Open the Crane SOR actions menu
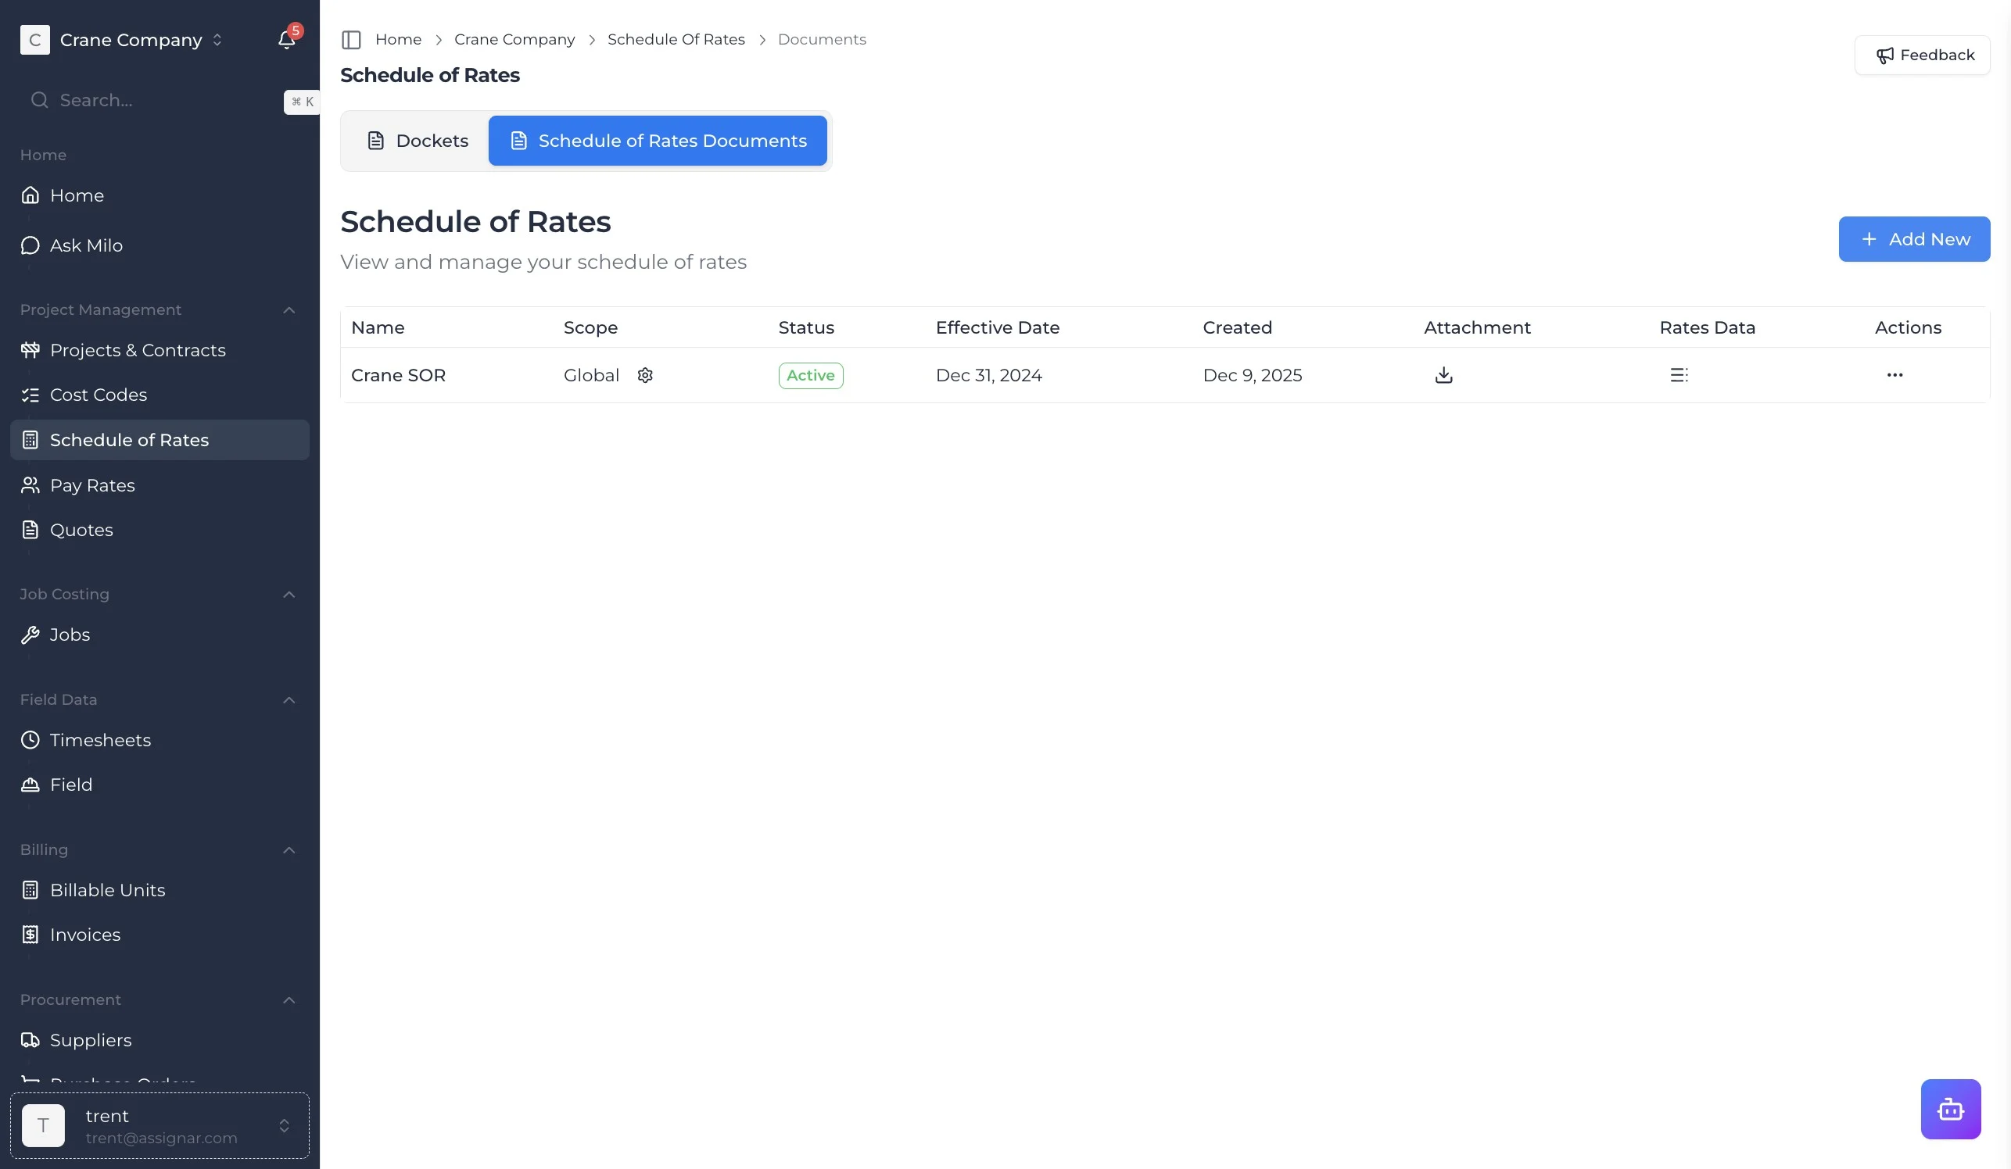The width and height of the screenshot is (2011, 1169). point(1894,375)
